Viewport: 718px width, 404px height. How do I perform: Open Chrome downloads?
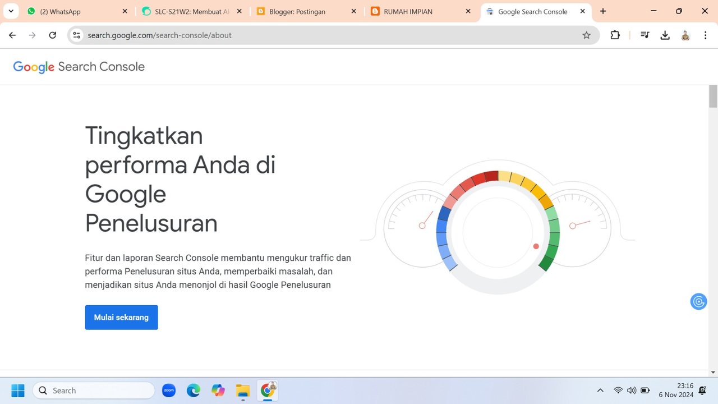tap(665, 35)
